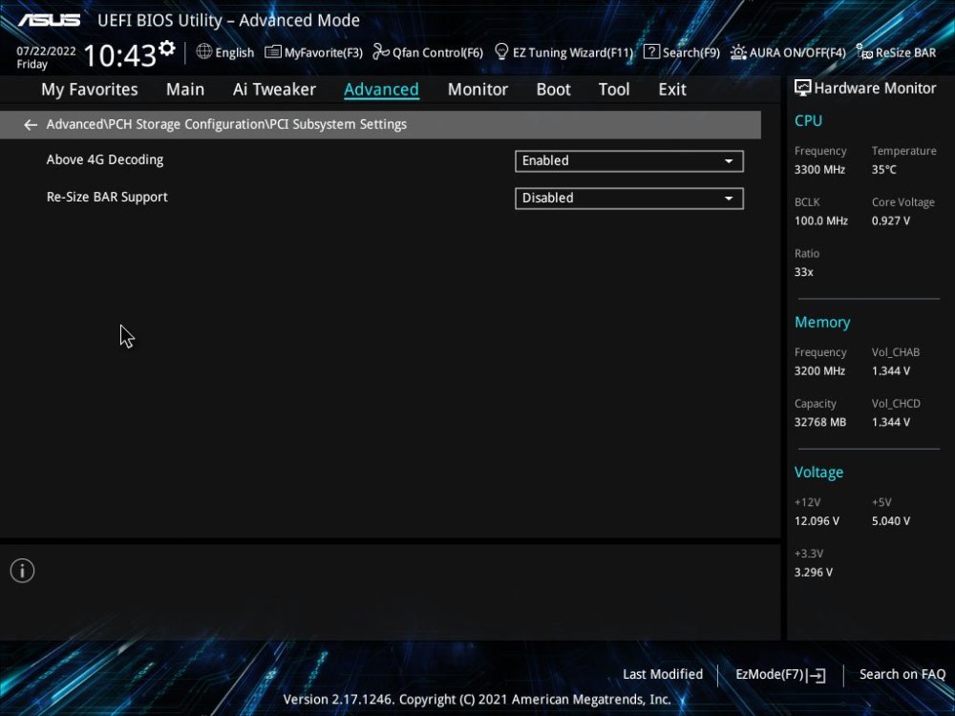This screenshot has height=716, width=955.
Task: Click the 0.927 V core voltage value
Action: pyautogui.click(x=890, y=221)
